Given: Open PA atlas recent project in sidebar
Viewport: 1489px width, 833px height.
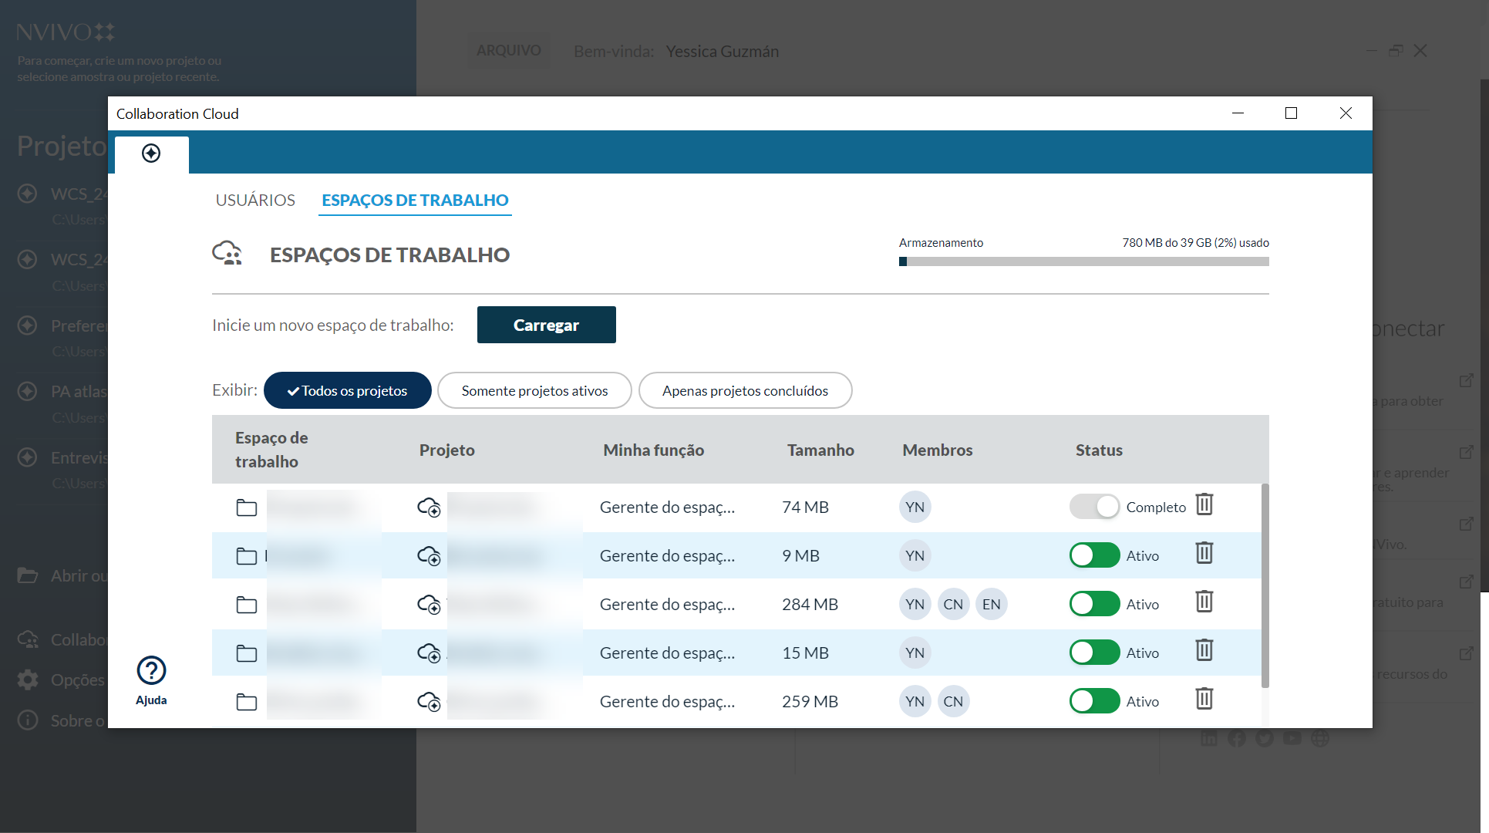Looking at the screenshot, I should pyautogui.click(x=62, y=392).
